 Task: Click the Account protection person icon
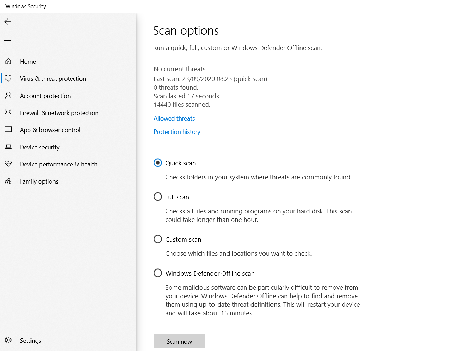tap(8, 96)
